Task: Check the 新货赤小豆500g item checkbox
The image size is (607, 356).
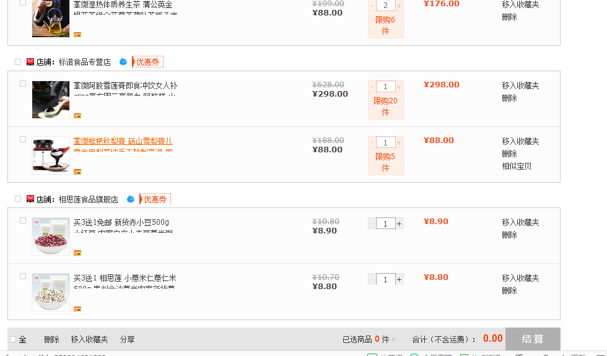Action: click(x=23, y=220)
